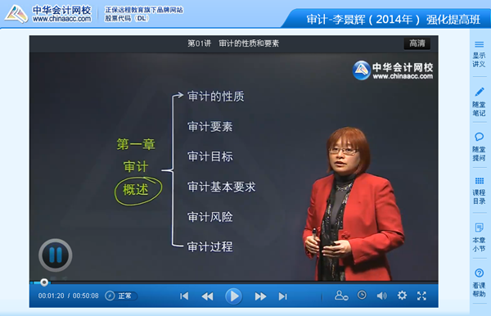Mute the volume speaker icon

click(381, 296)
